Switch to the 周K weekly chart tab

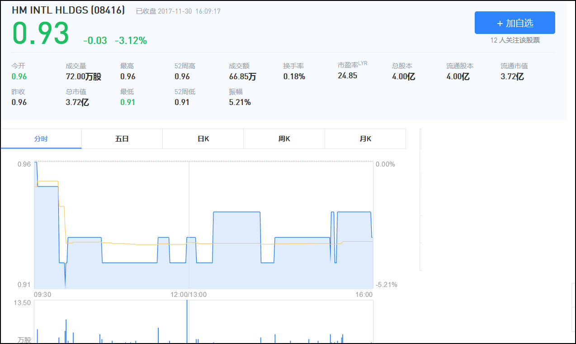(x=284, y=139)
